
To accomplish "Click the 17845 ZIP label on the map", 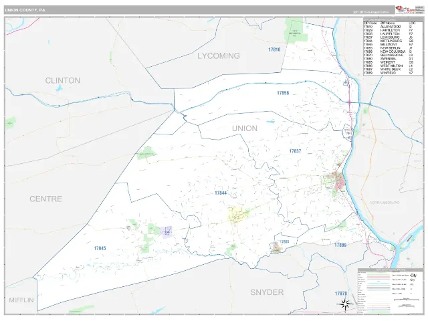I will (100, 248).
